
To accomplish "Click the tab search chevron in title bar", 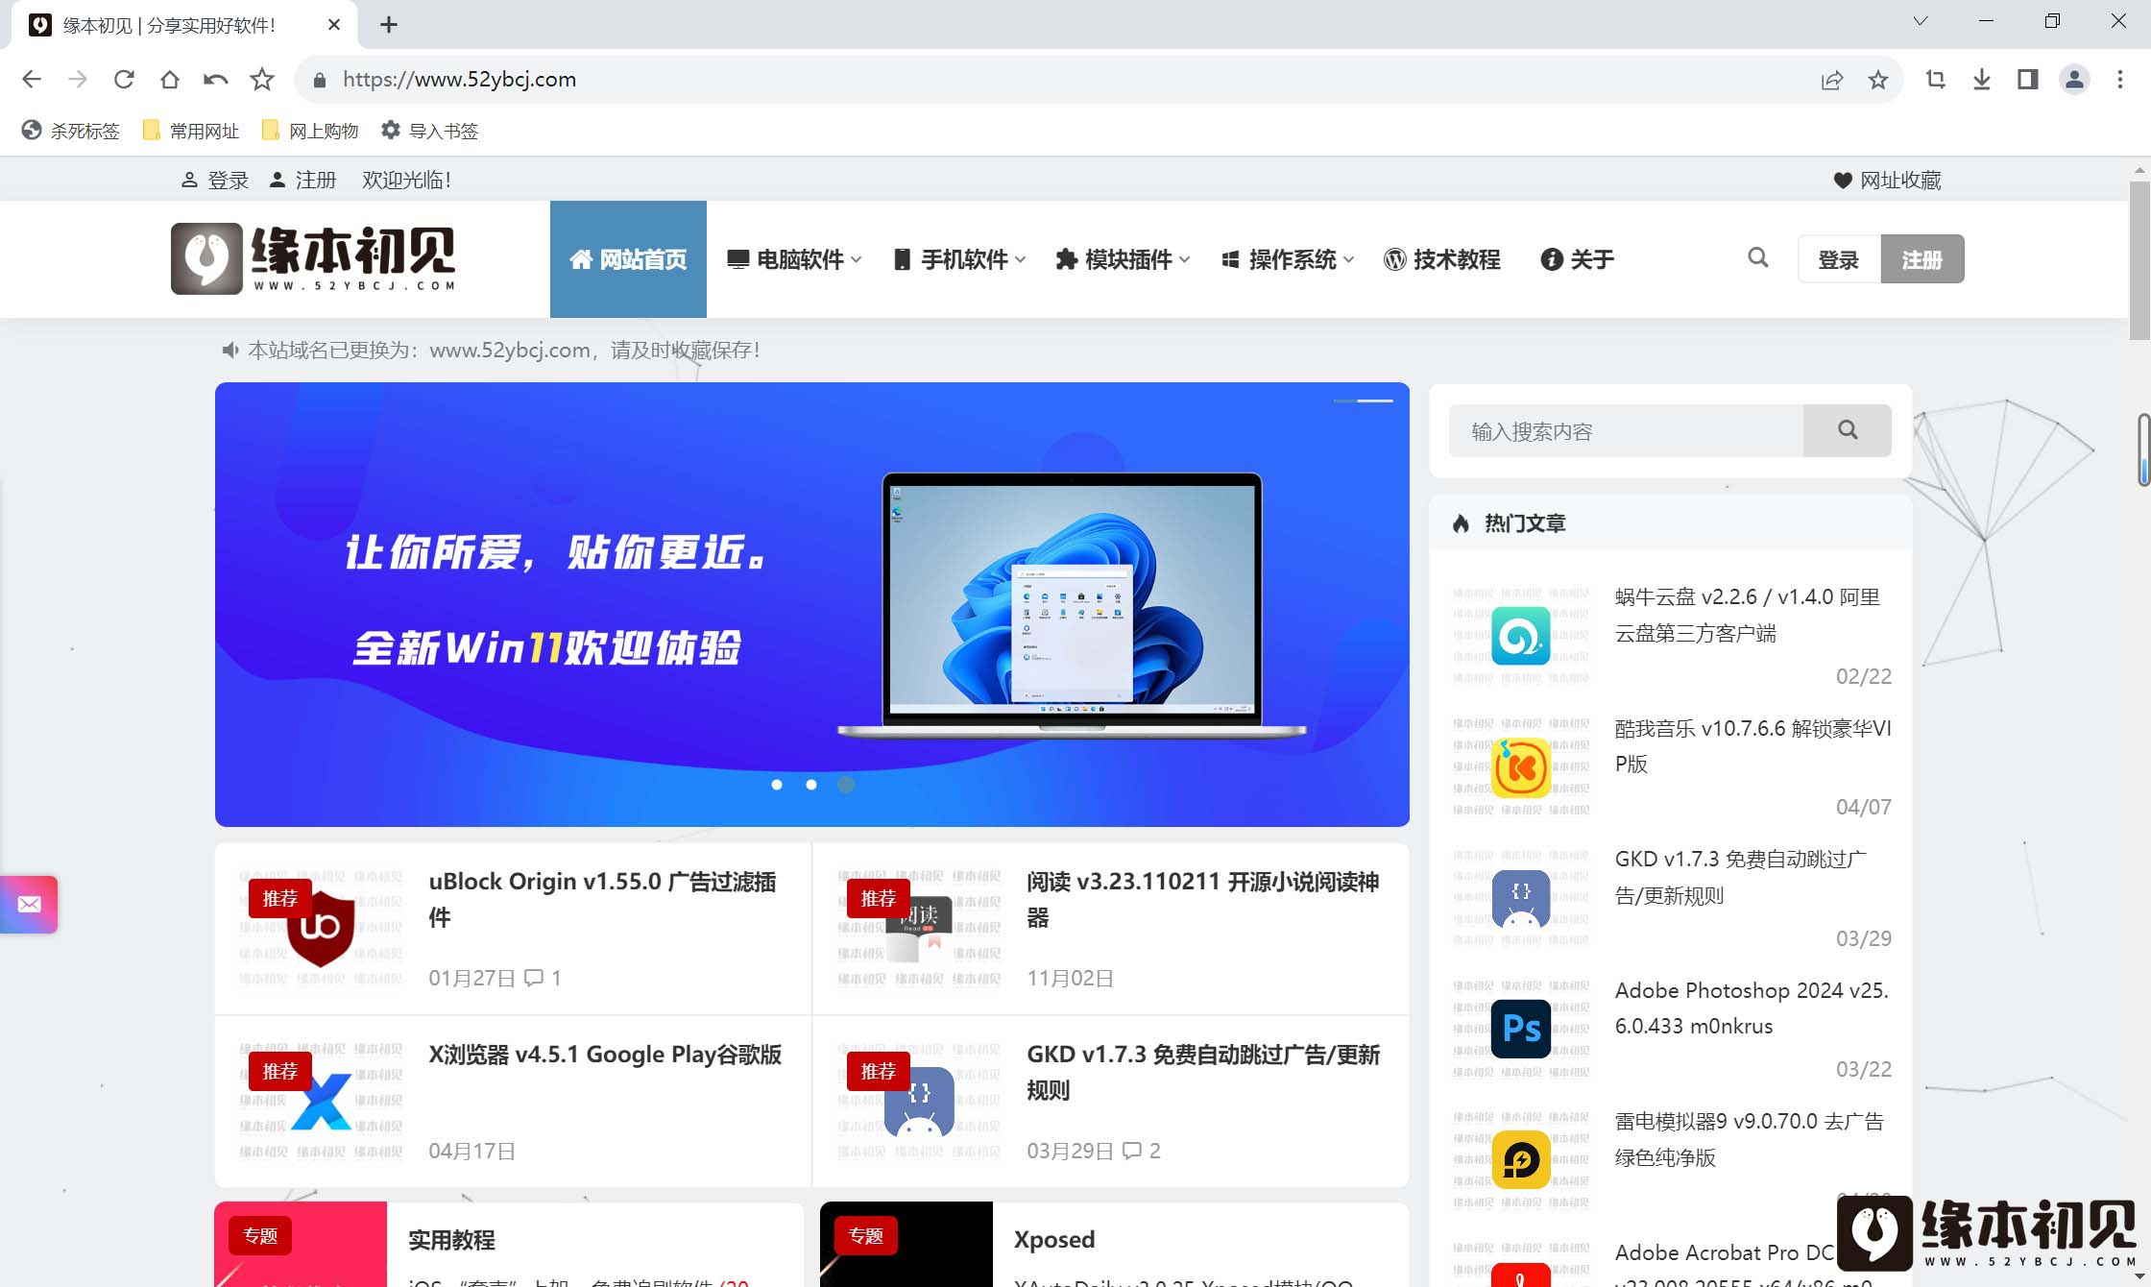I will 1921,21.
